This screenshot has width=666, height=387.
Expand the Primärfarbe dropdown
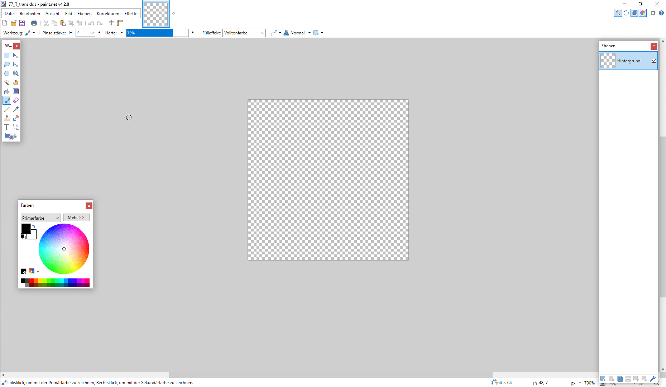pyautogui.click(x=40, y=218)
